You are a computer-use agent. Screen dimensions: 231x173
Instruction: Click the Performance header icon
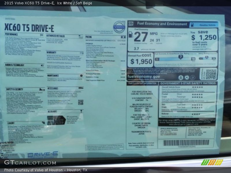(x=42, y=35)
